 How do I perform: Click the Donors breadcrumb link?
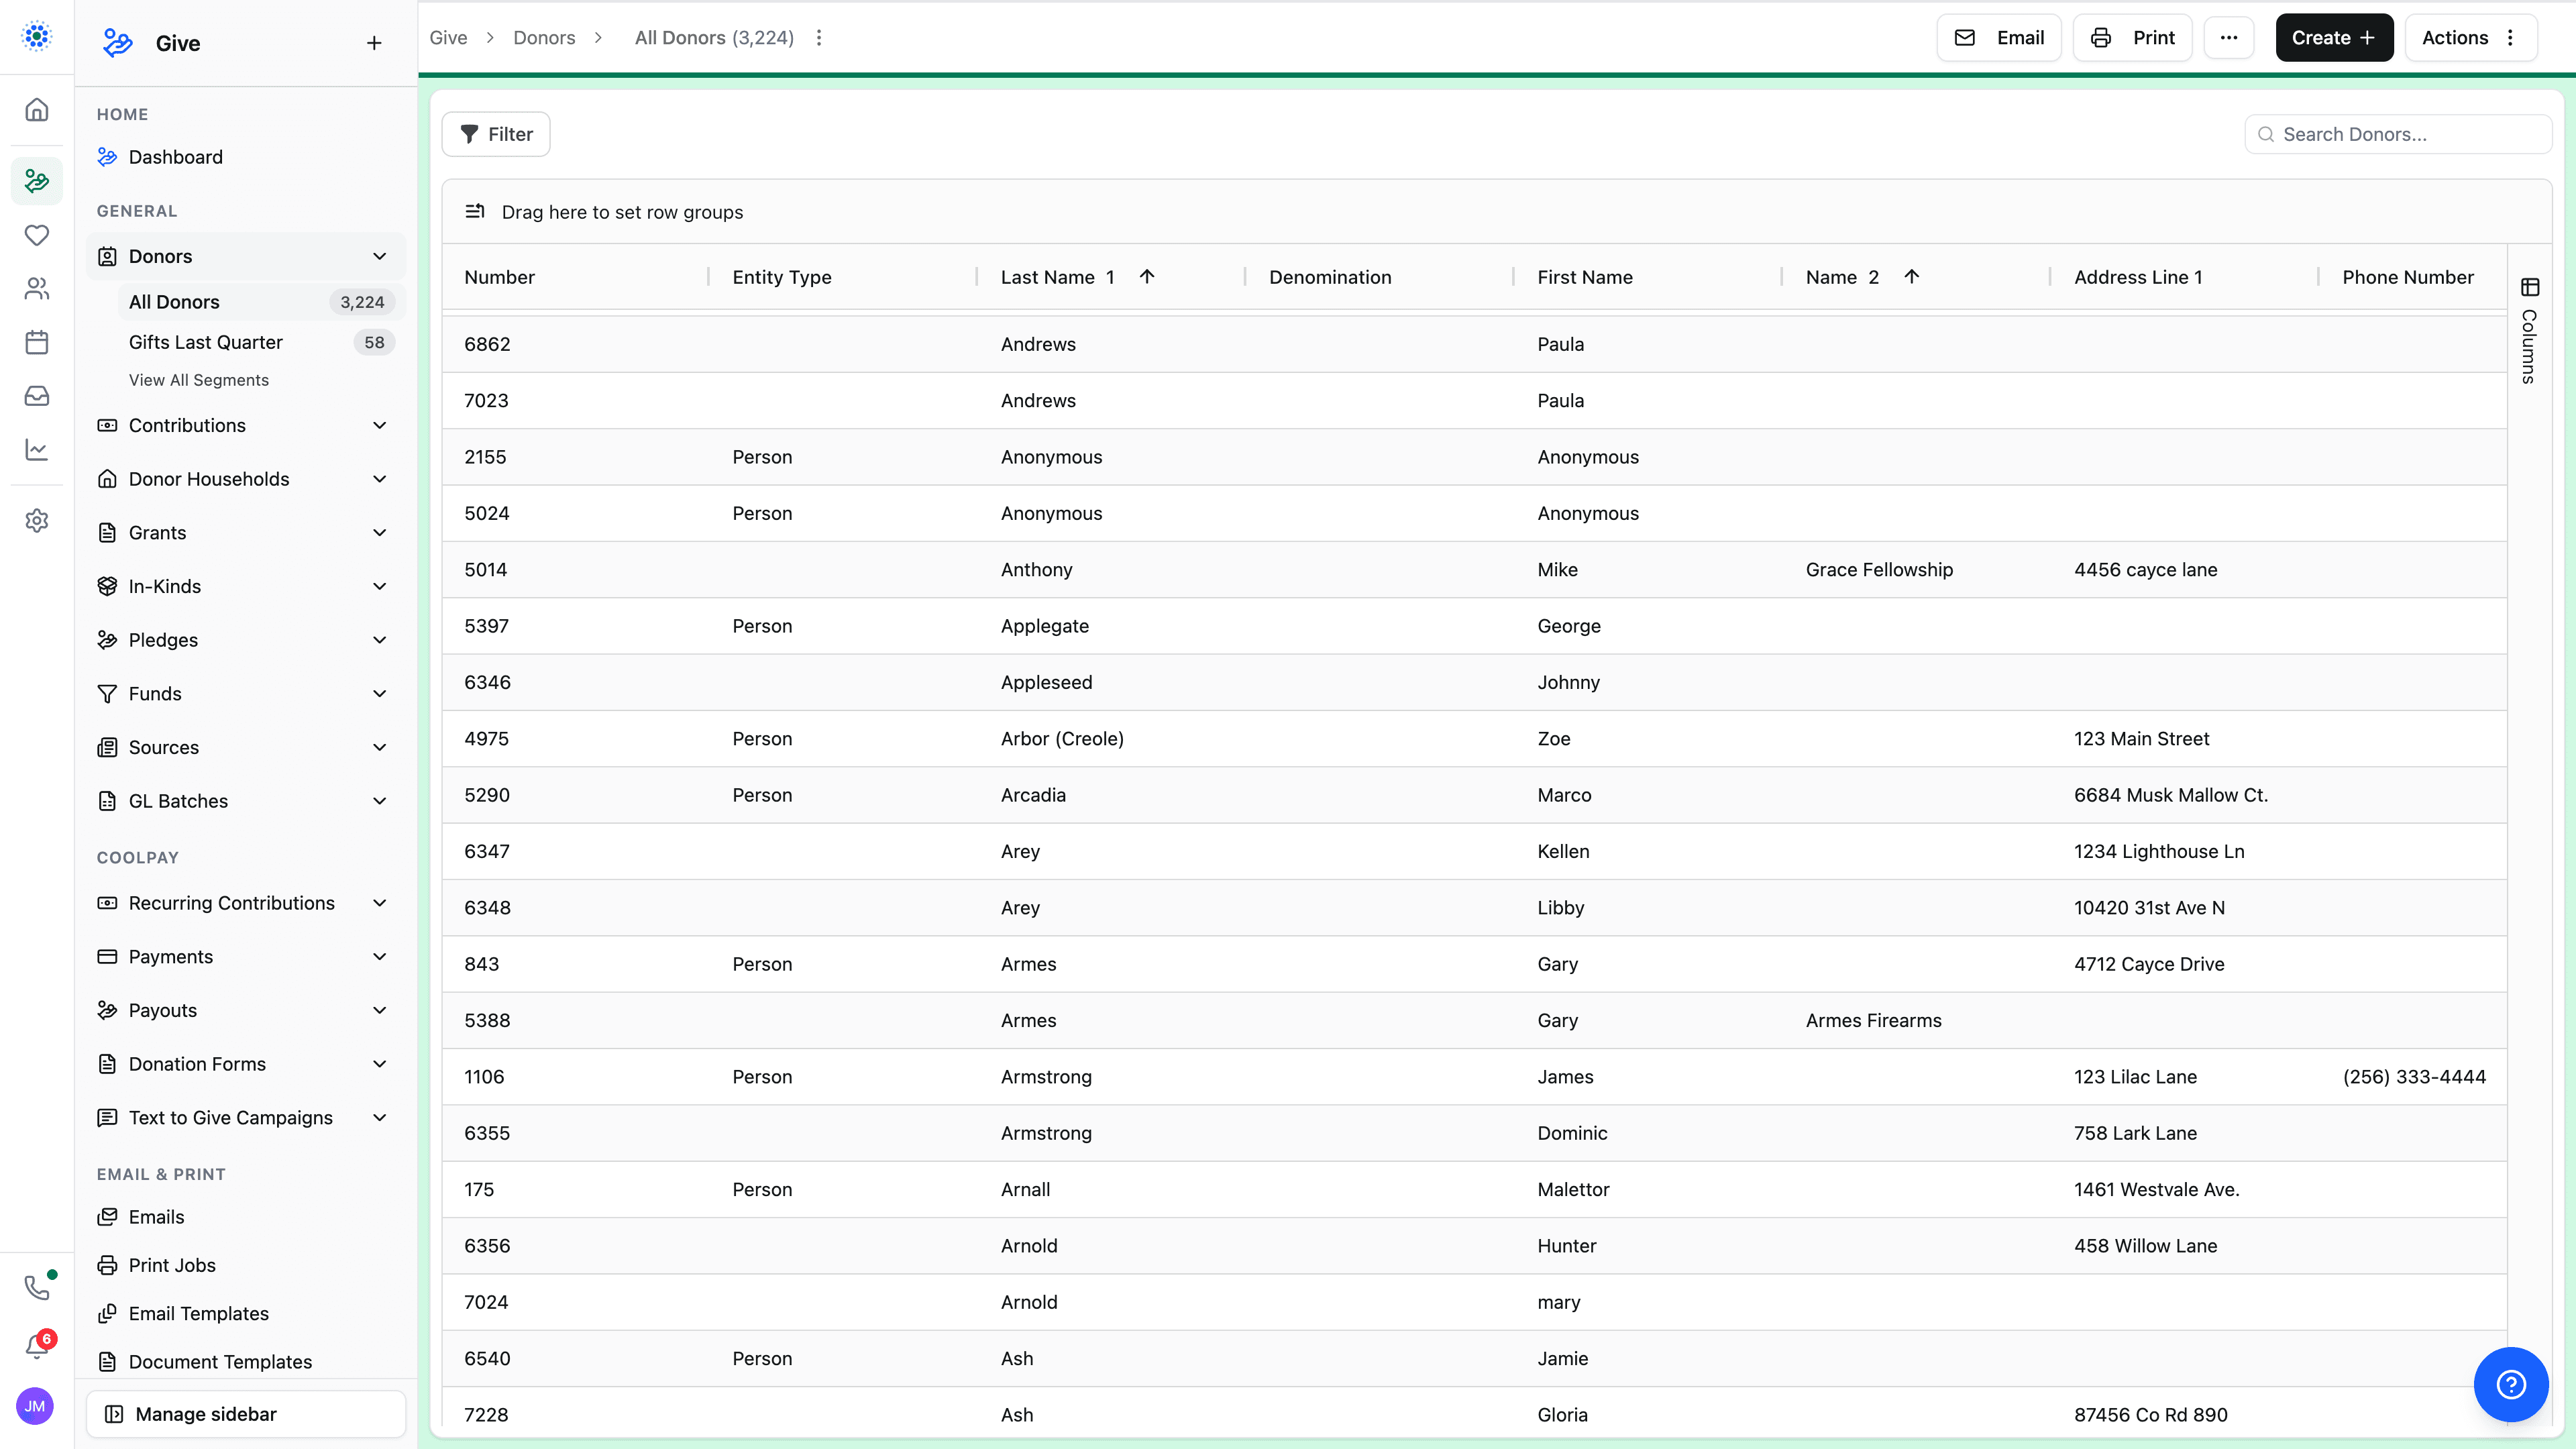(x=544, y=38)
